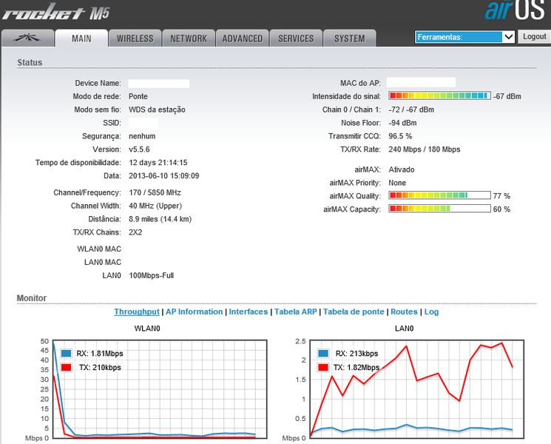The height and width of the screenshot is (444, 551).
Task: Click the version value v5.5.6
Action: click(139, 149)
